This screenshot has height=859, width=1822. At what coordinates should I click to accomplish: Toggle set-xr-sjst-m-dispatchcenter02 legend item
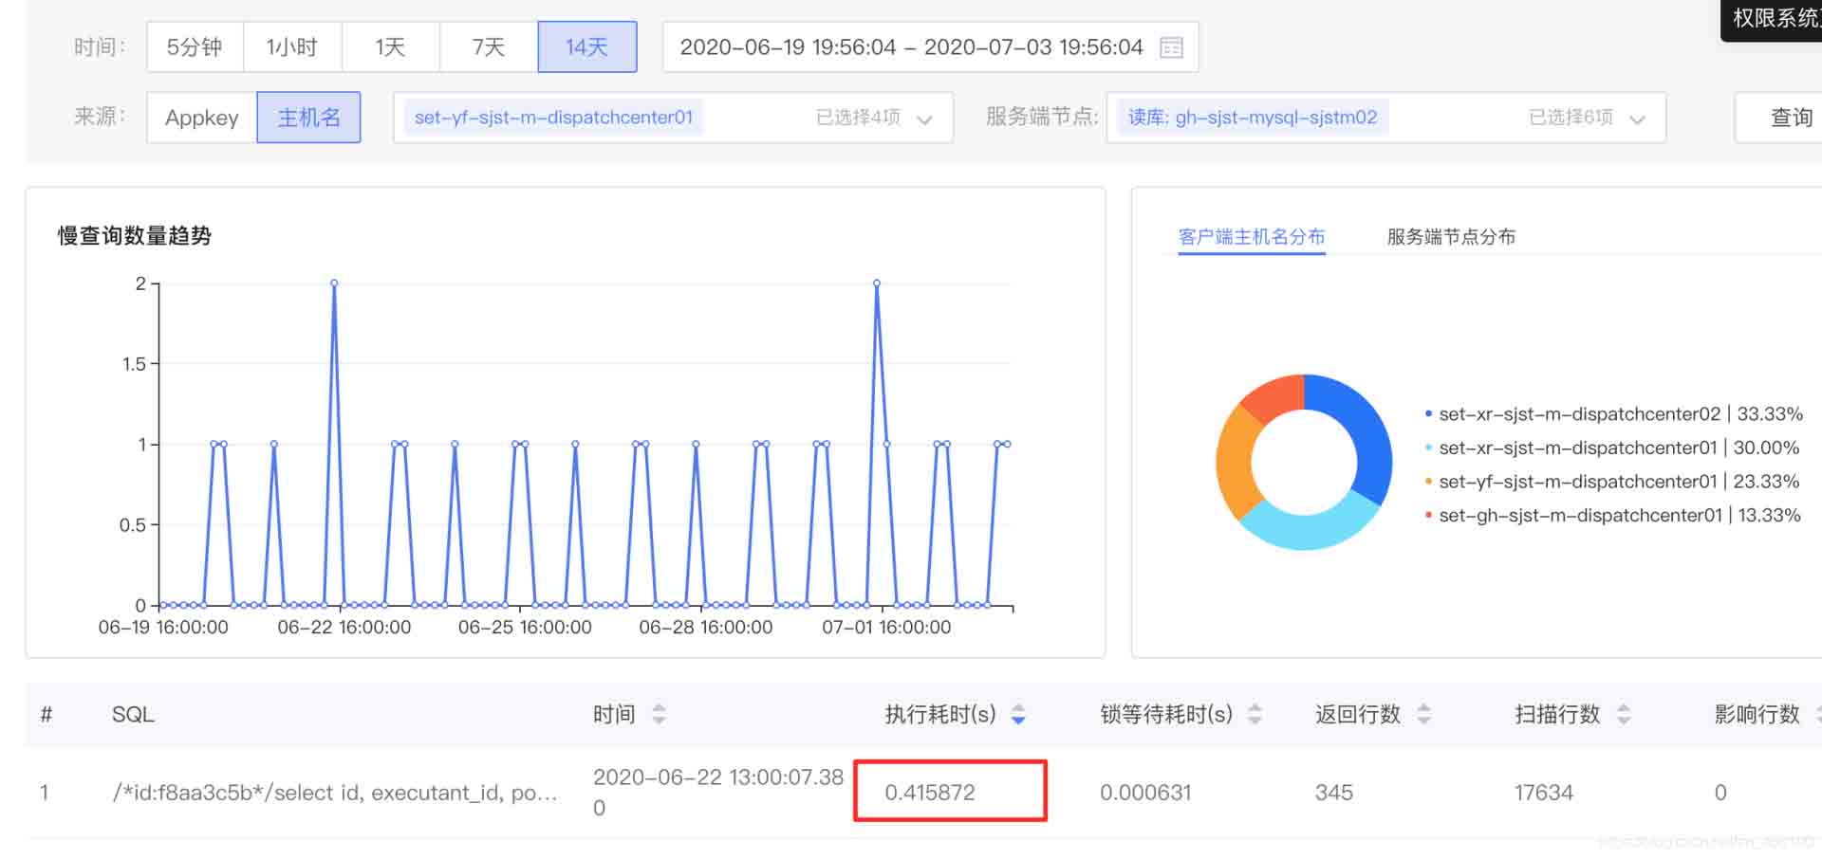pos(1578,414)
